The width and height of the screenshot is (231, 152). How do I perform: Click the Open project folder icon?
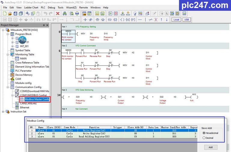click(10, 13)
